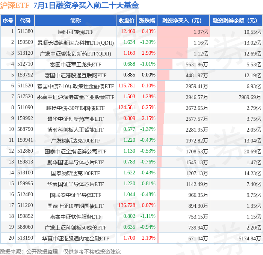Select 银华中证创新药产业ETF name
This screenshot has height=255, width=263.
point(76,119)
